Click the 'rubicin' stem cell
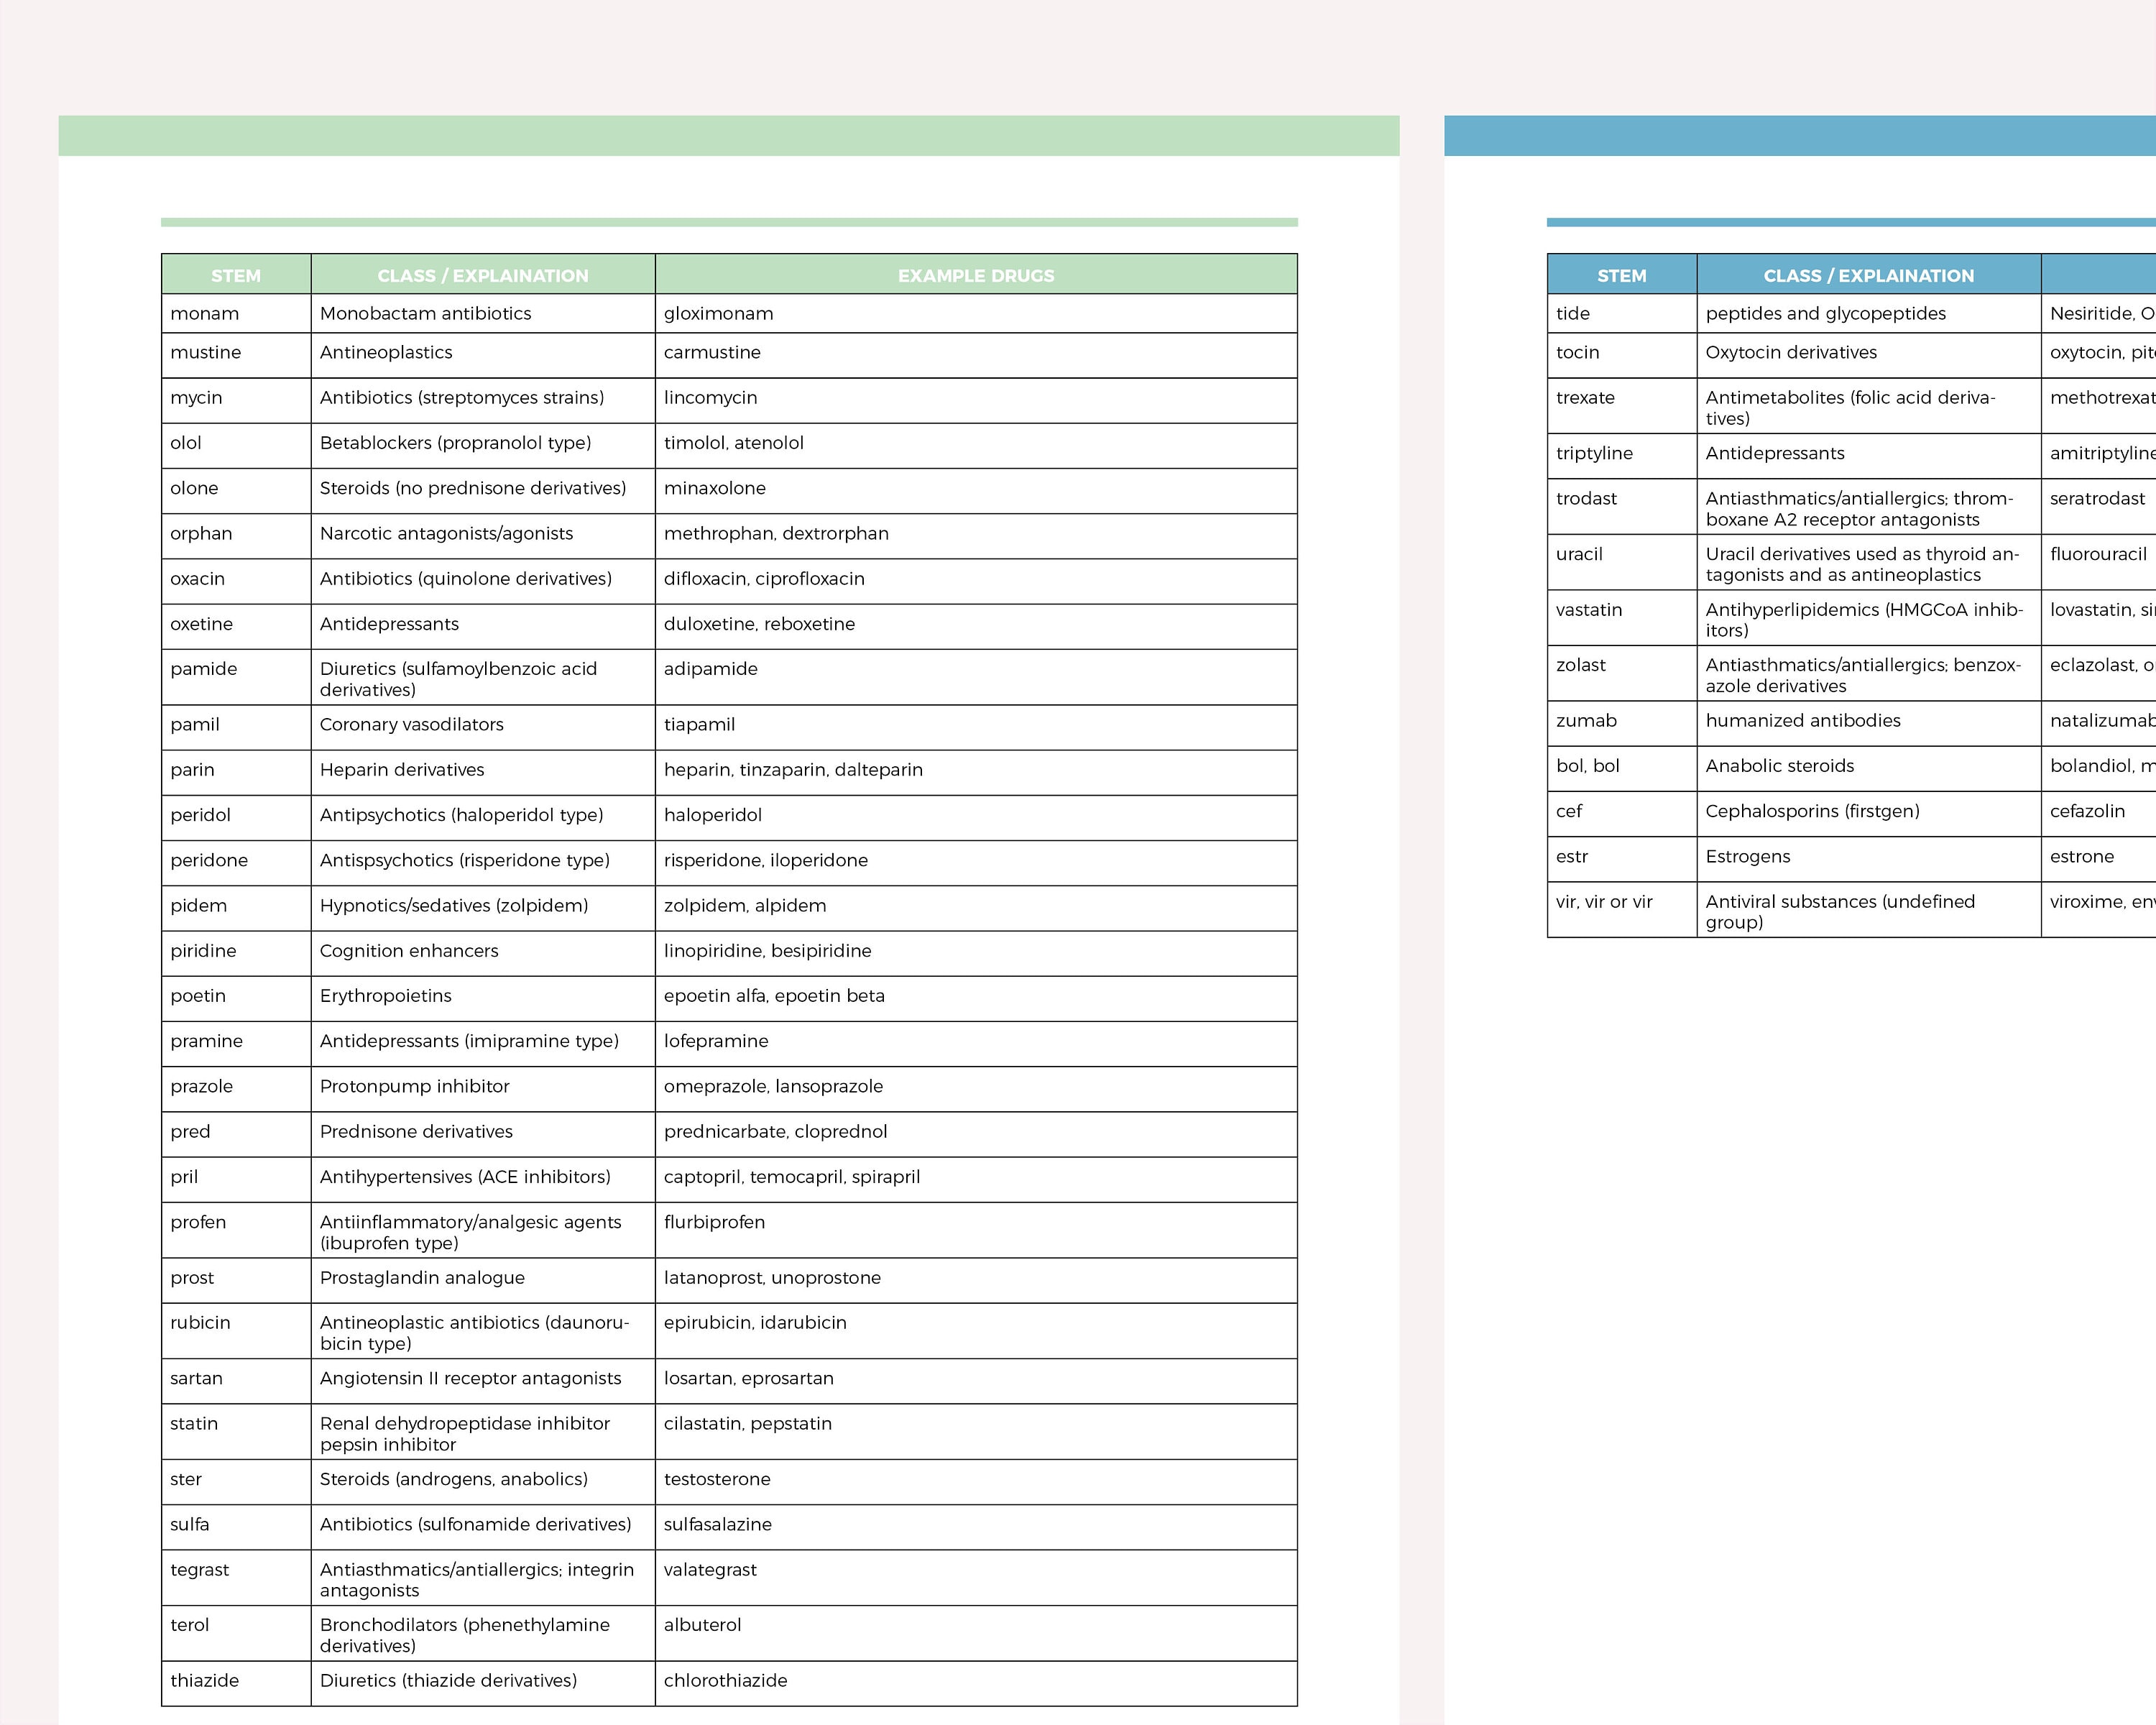Image resolution: width=2156 pixels, height=1725 pixels. pos(236,1331)
